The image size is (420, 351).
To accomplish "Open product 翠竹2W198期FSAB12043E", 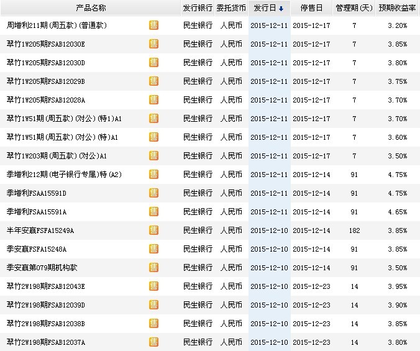I will [46, 286].
